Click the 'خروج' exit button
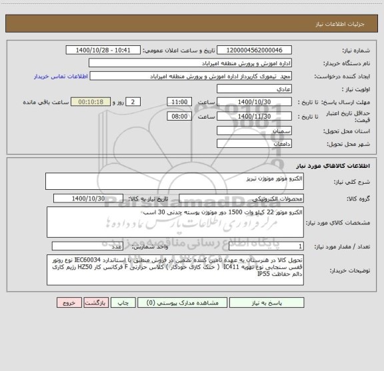Viewport: 384px width, 371px height. tap(69, 302)
